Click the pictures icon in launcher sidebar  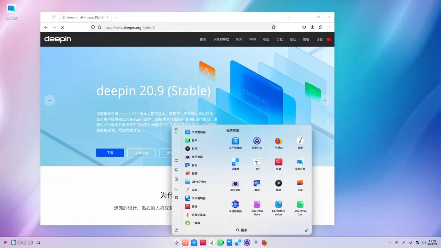pyautogui.click(x=176, y=170)
